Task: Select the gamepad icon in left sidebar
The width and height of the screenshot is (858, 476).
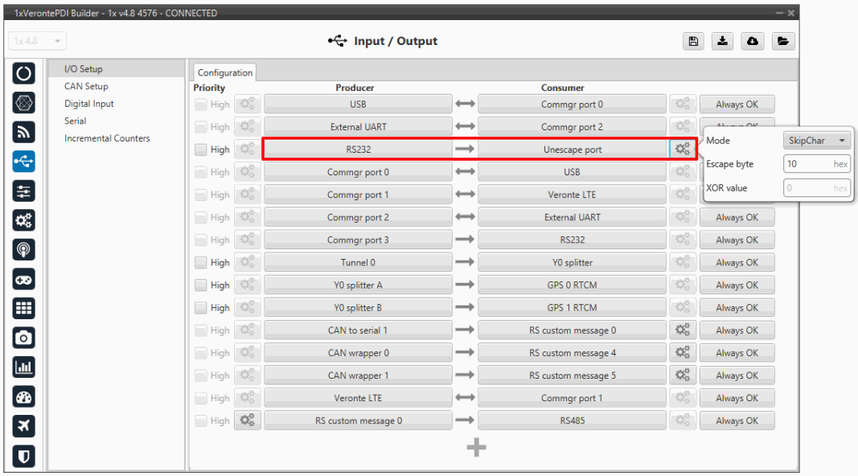Action: coord(24,278)
